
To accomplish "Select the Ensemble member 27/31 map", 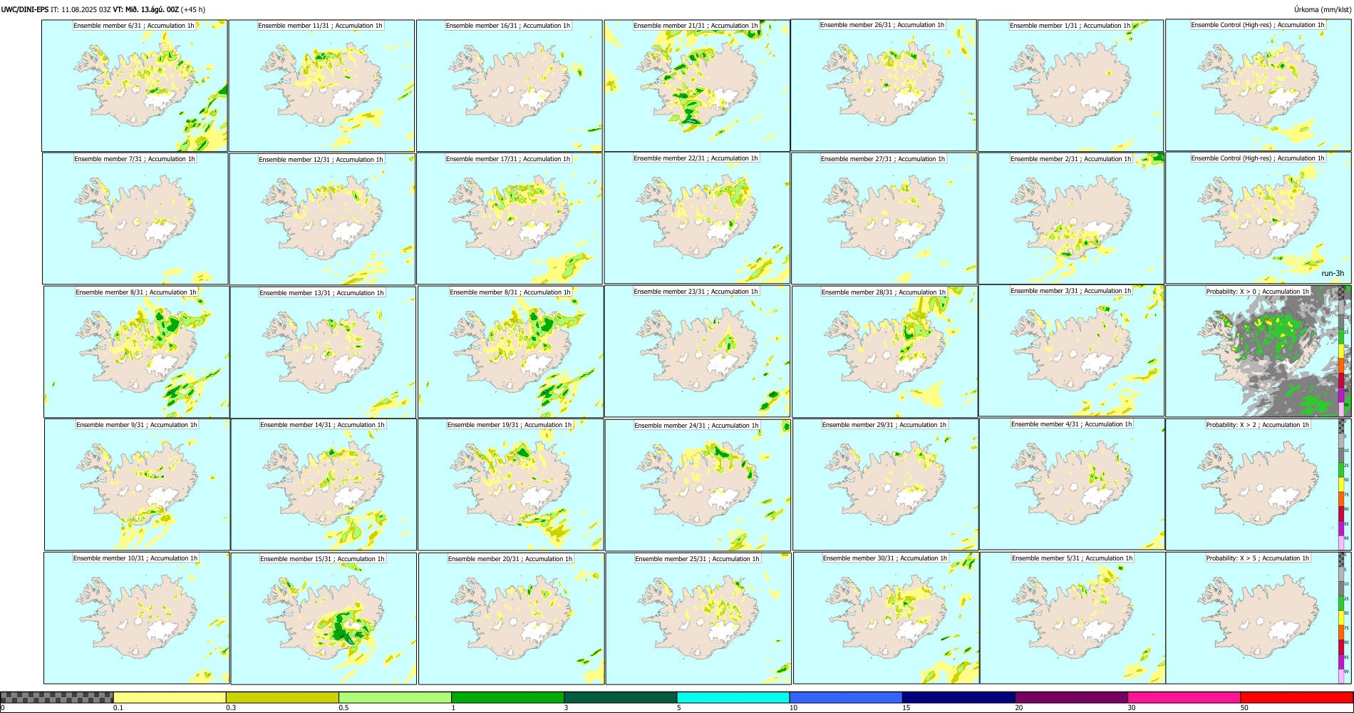I will [884, 219].
